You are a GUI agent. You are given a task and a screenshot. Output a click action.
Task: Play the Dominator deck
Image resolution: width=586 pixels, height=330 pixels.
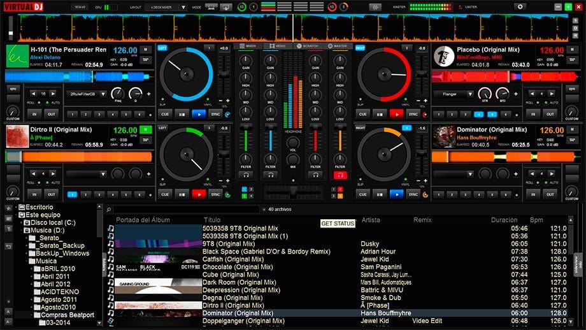396,194
